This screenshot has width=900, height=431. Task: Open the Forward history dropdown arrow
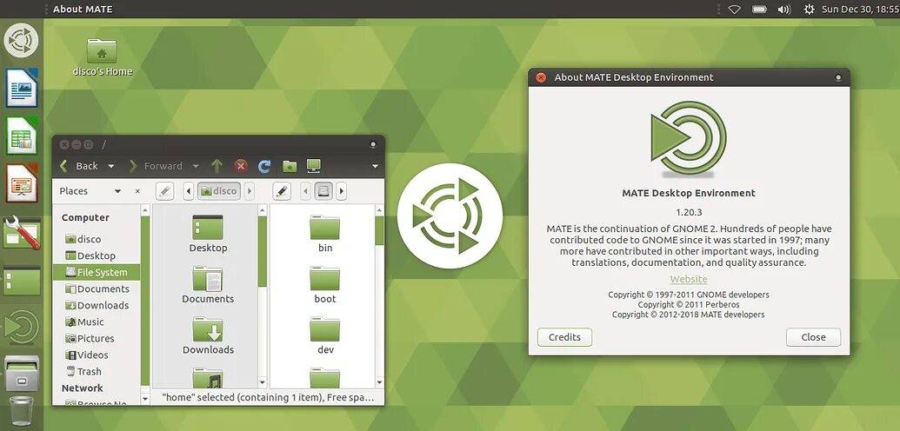196,167
